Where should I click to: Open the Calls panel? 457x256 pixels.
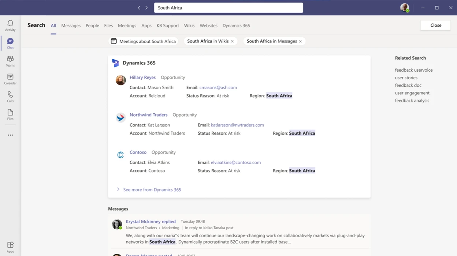point(10,96)
